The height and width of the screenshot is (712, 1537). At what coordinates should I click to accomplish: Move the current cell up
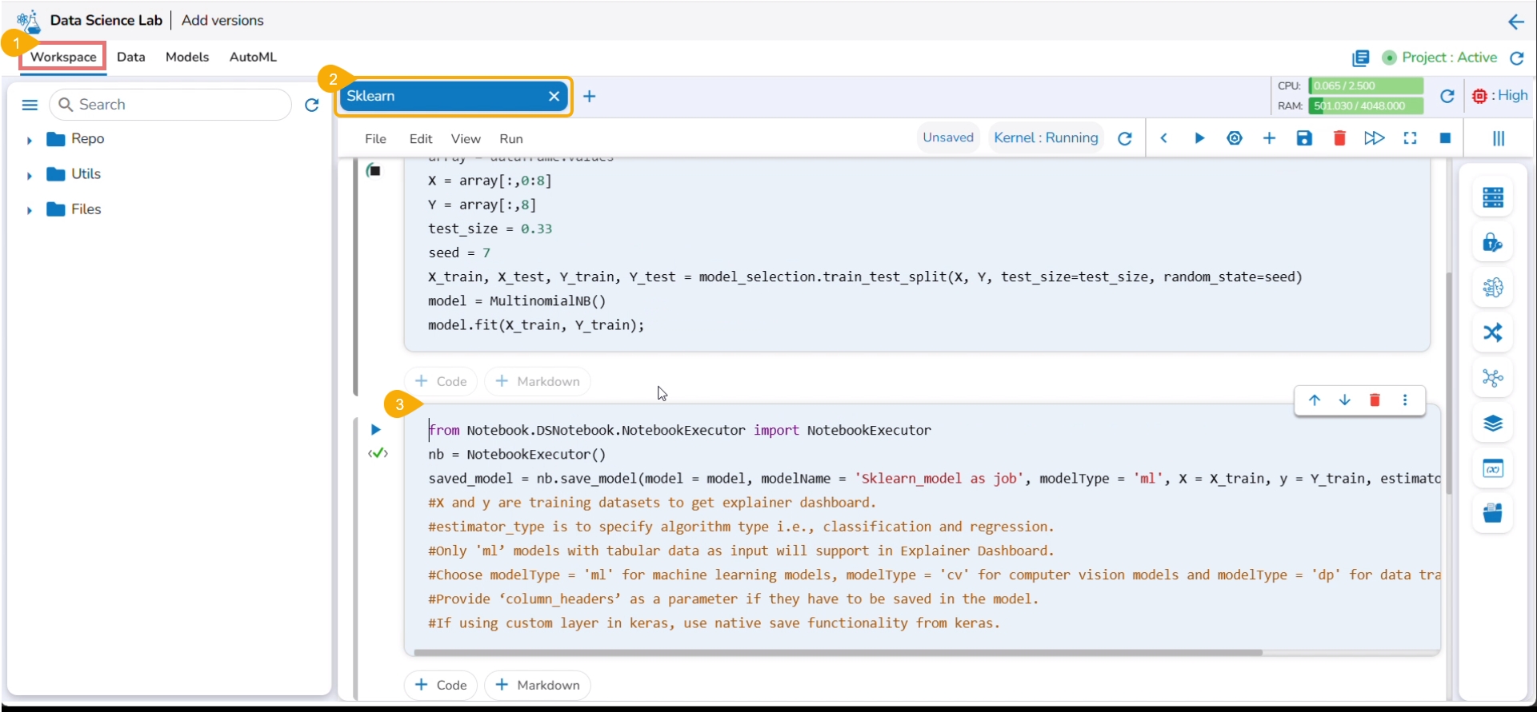1314,400
